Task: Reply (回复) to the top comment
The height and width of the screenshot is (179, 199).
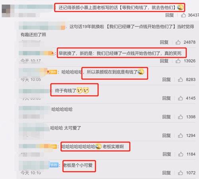Action: click(x=170, y=15)
